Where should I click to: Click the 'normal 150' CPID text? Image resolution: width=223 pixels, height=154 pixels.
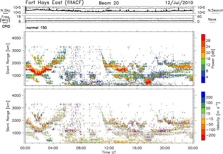[37, 28]
